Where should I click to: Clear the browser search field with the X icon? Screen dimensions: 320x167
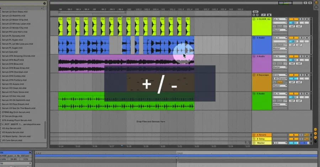click(x=44, y=3)
